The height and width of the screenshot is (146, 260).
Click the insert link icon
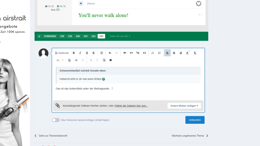tap(125, 53)
